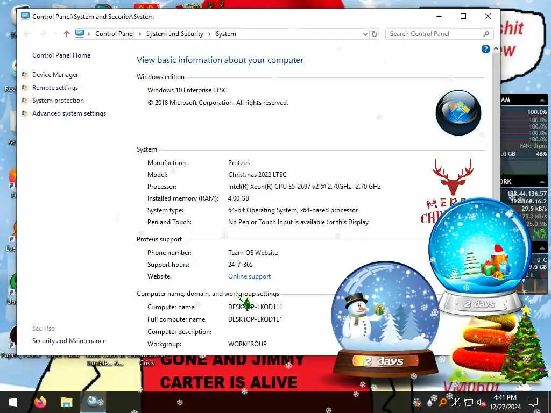This screenshot has width=551, height=413.
Task: Open the address bar history dropdown
Action: click(x=365, y=34)
